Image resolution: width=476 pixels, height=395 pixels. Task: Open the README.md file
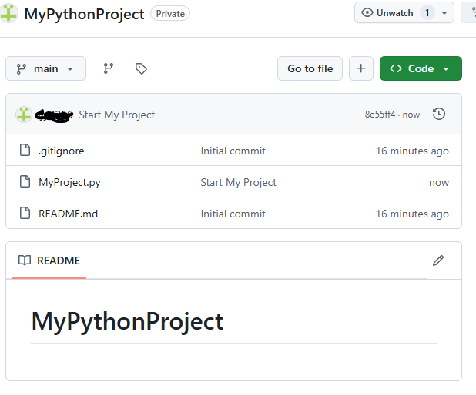(x=69, y=214)
